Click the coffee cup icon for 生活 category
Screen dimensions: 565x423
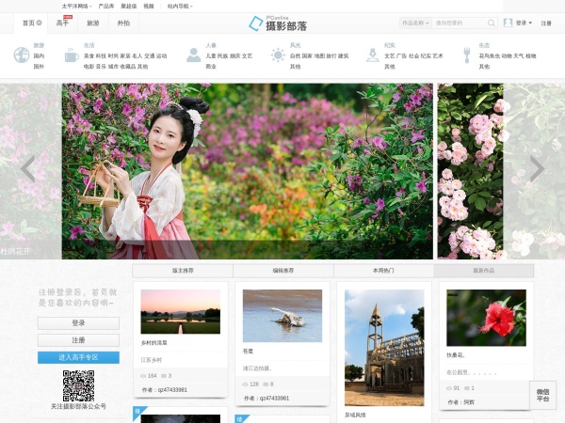[x=72, y=55]
